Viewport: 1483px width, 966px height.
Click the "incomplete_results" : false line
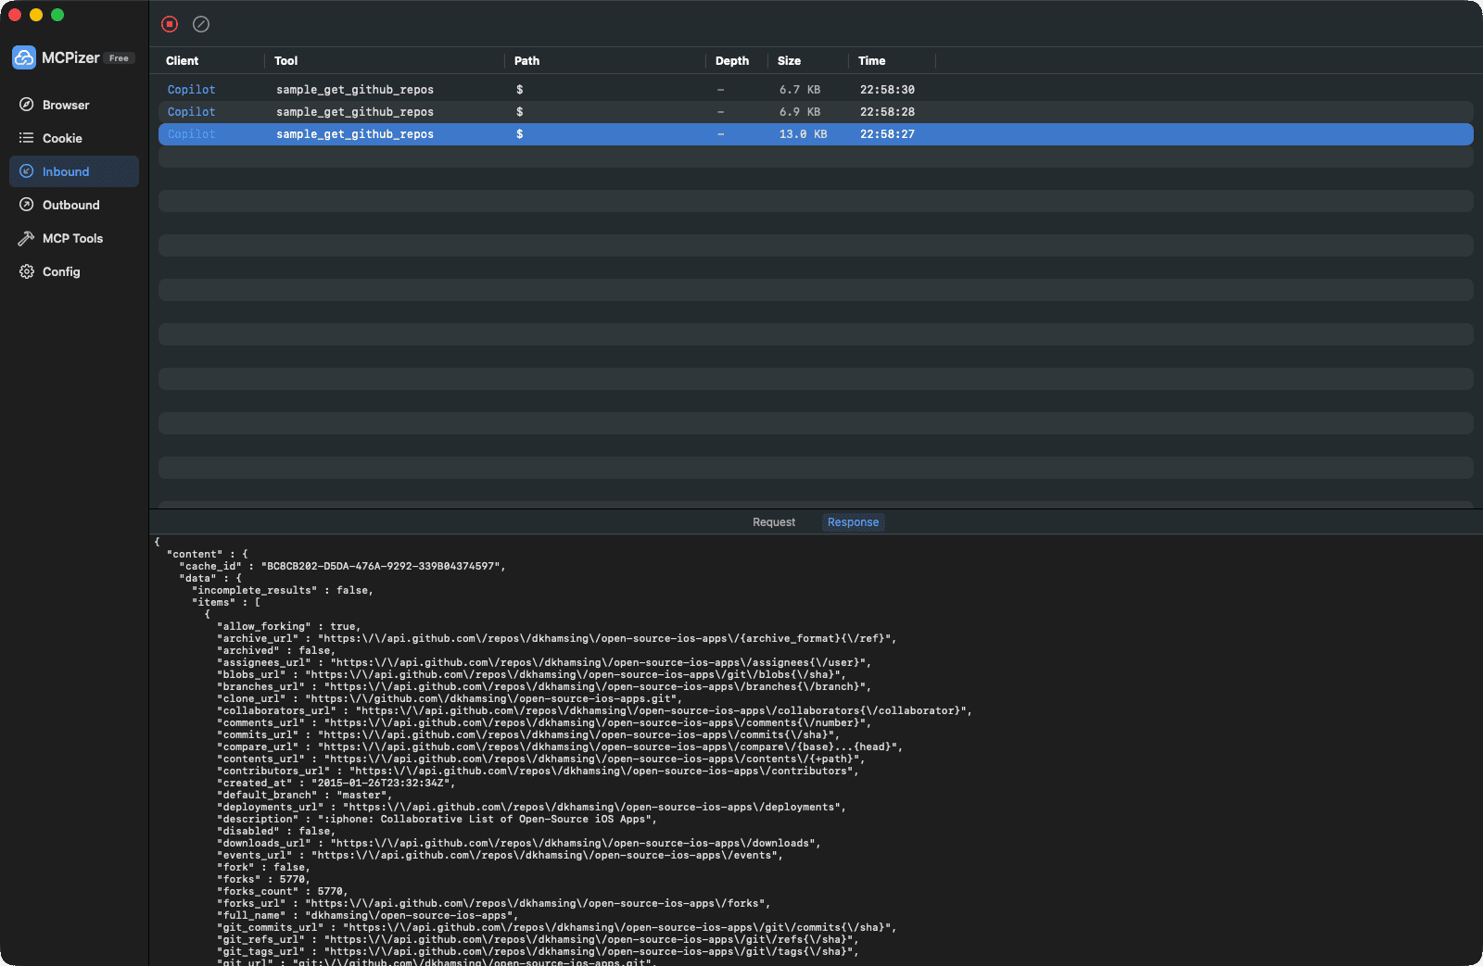(283, 590)
